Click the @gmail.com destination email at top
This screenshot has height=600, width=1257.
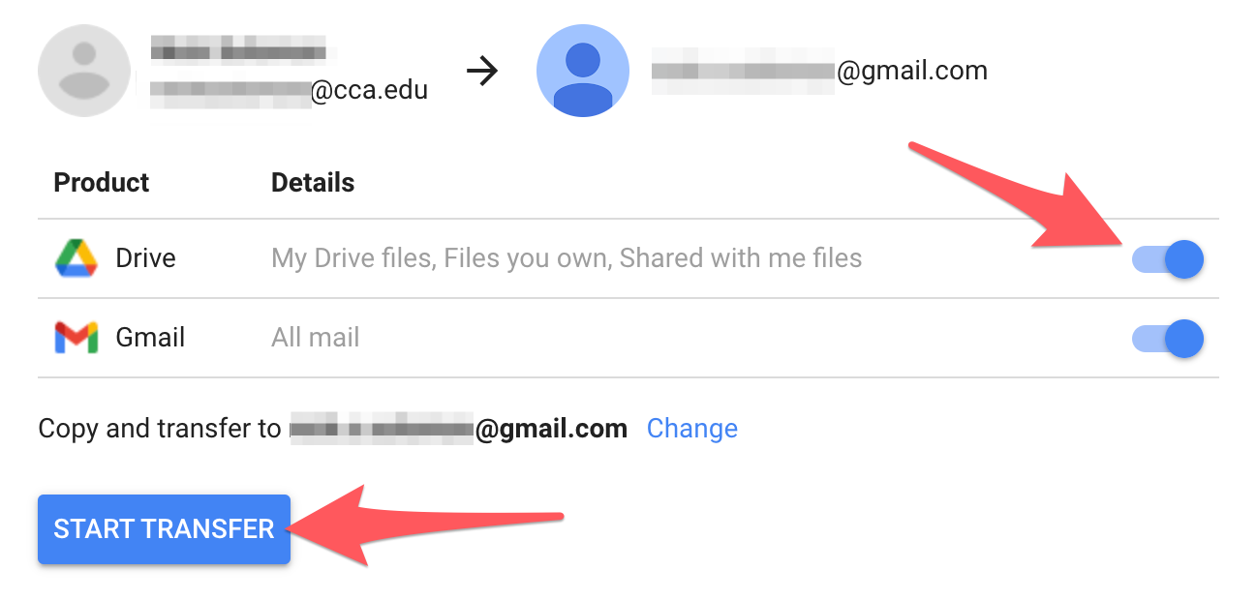(819, 71)
